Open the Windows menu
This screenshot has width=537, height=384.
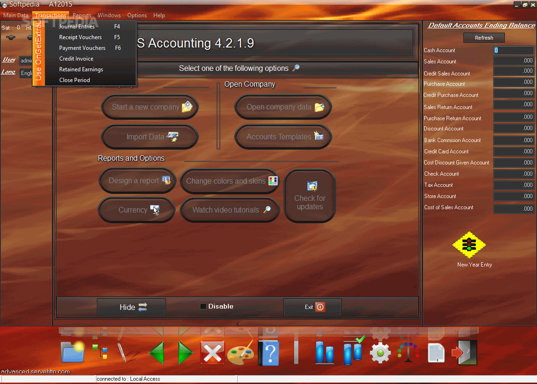pos(109,15)
